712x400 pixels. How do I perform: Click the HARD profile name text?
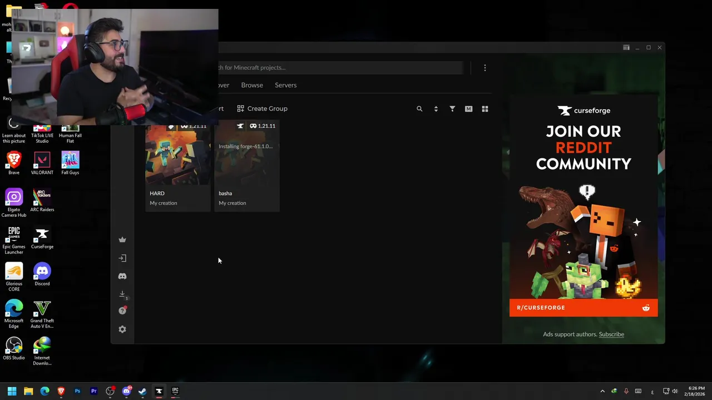point(157,193)
